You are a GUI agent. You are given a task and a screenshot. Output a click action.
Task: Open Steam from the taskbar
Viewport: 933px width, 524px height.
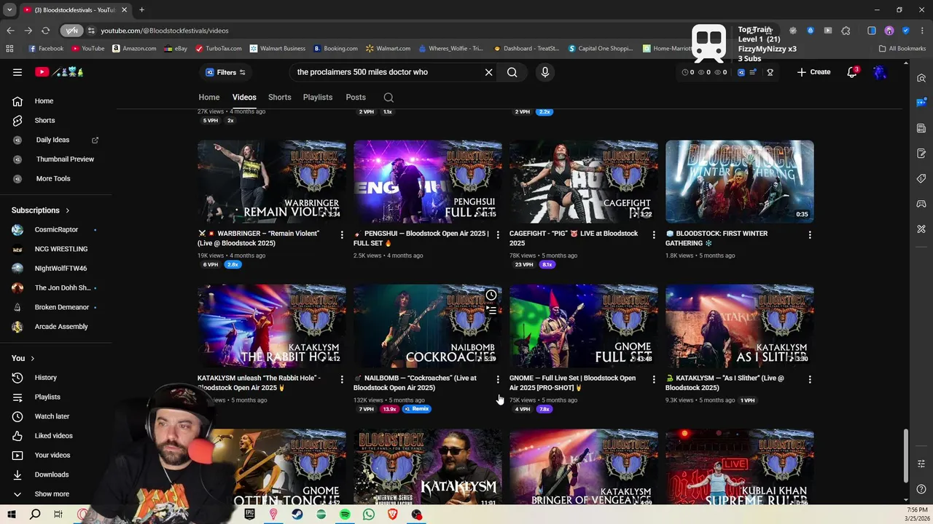pos(297,515)
